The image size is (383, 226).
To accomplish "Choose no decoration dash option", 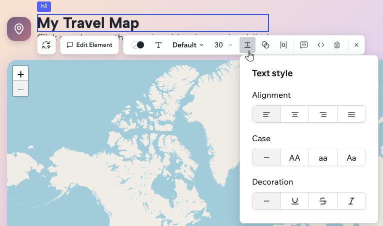I will point(266,201).
